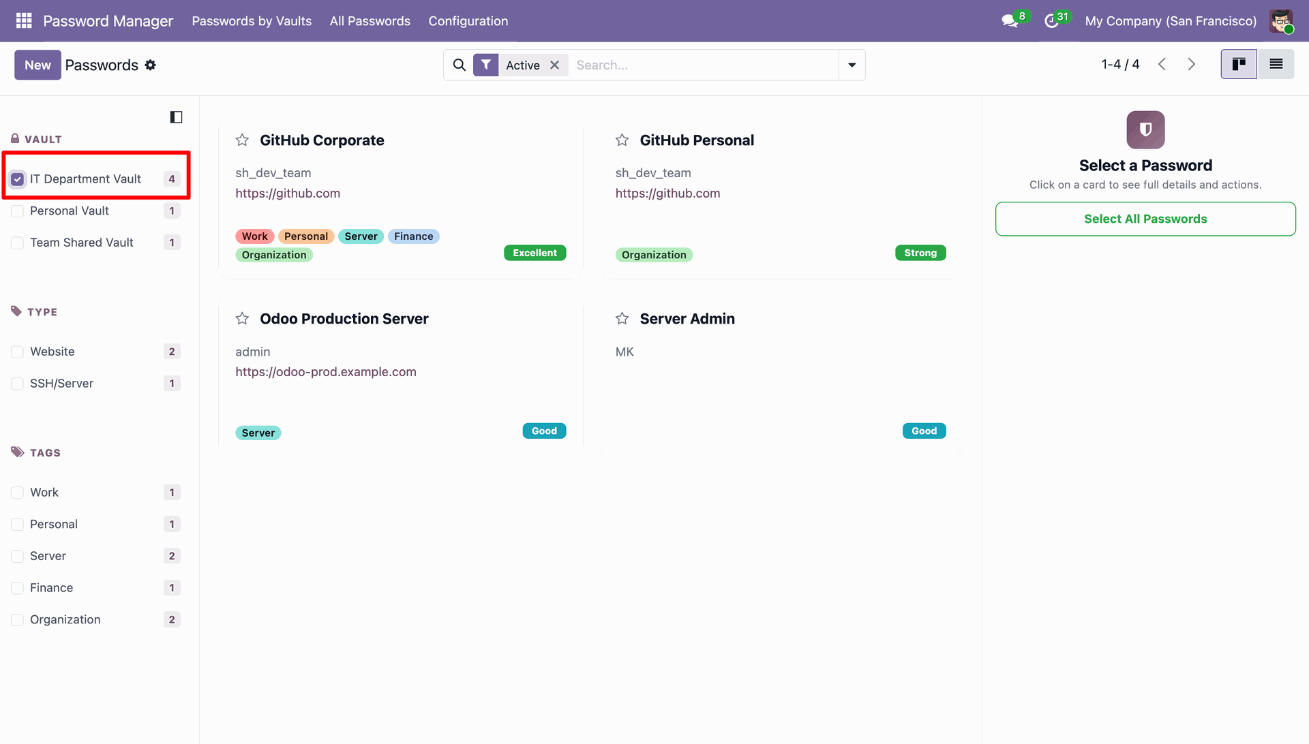This screenshot has height=744, width=1309.
Task: Click the MK username on Server Admin
Action: click(625, 352)
